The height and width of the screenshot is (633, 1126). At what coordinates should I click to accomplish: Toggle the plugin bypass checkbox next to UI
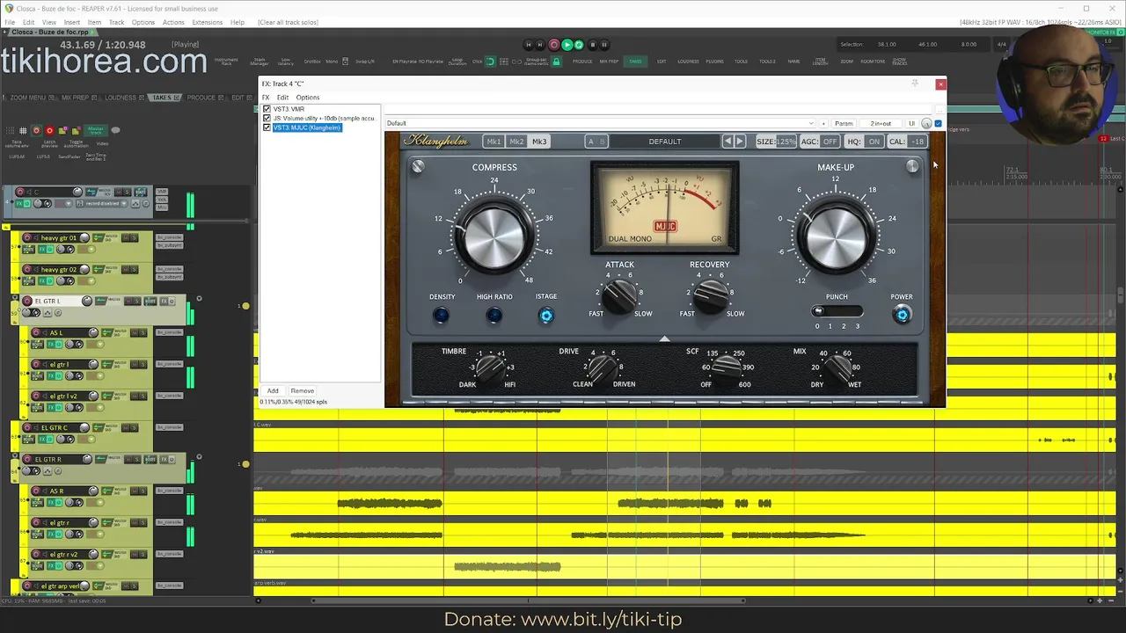click(x=938, y=123)
